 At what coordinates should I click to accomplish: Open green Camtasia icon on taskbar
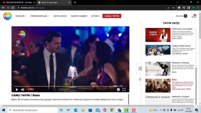tap(126, 110)
